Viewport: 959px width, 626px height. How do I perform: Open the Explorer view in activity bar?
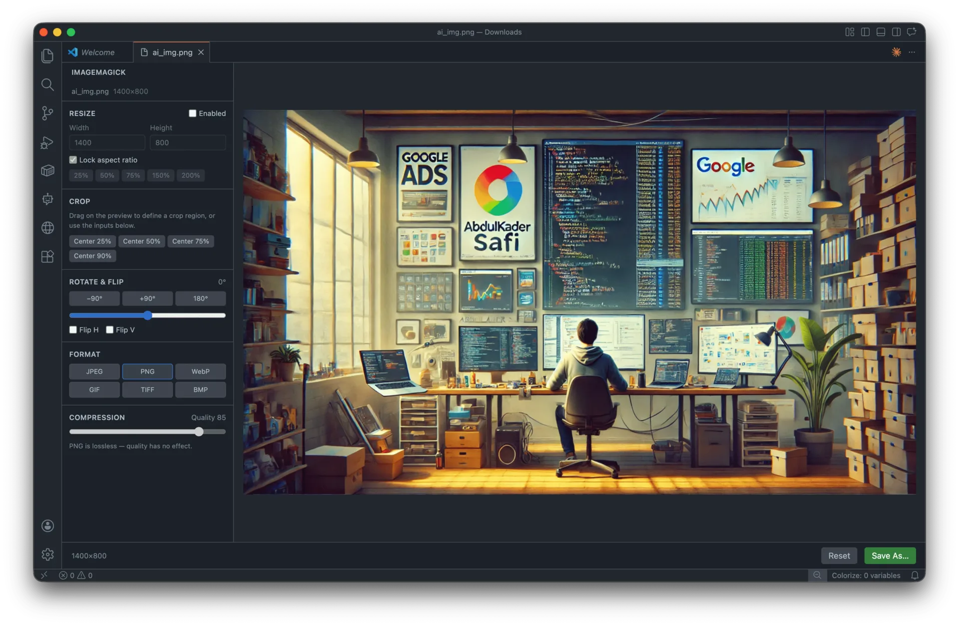point(47,55)
